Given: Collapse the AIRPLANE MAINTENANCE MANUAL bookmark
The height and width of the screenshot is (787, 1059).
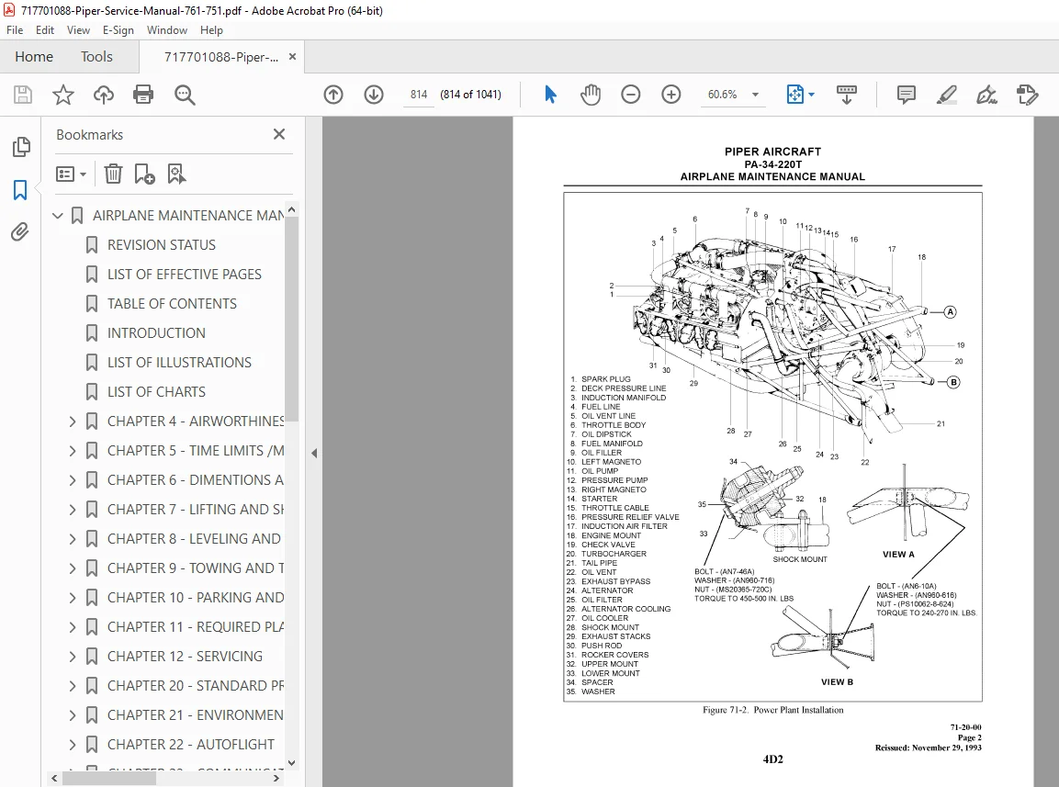Looking at the screenshot, I should click(58, 216).
